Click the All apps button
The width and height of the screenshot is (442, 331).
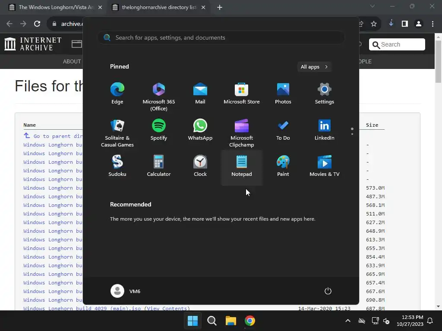[314, 67]
